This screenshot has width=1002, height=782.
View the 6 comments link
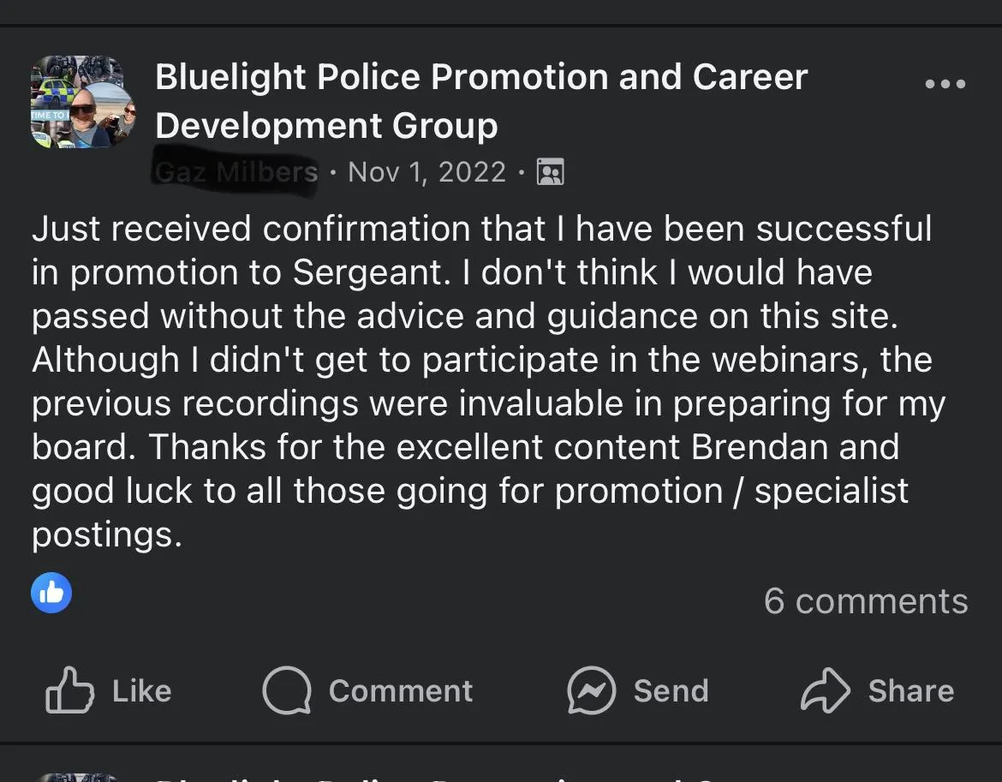point(866,601)
